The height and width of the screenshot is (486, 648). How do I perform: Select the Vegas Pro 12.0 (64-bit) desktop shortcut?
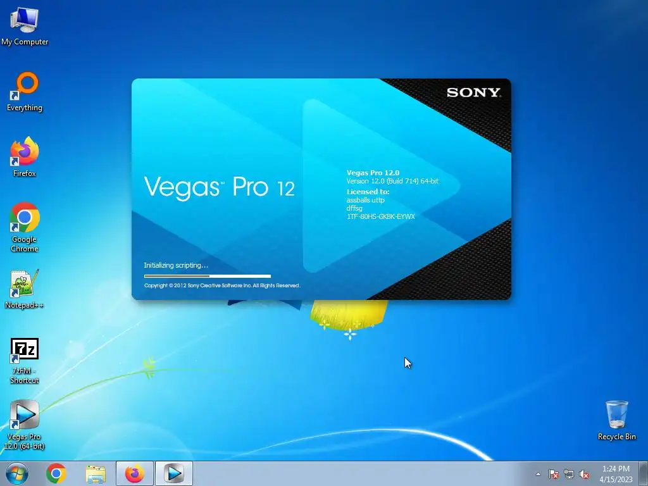25,425
